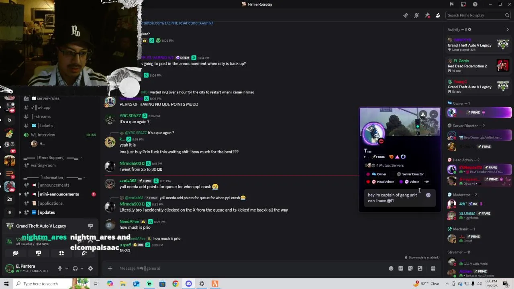Screen dimensions: 514x289
Task: Open pinned messages in header
Action: (427, 15)
